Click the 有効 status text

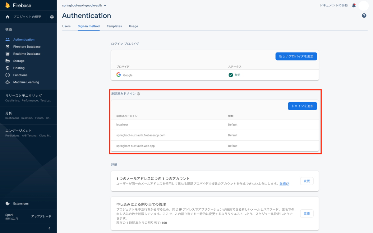click(237, 75)
